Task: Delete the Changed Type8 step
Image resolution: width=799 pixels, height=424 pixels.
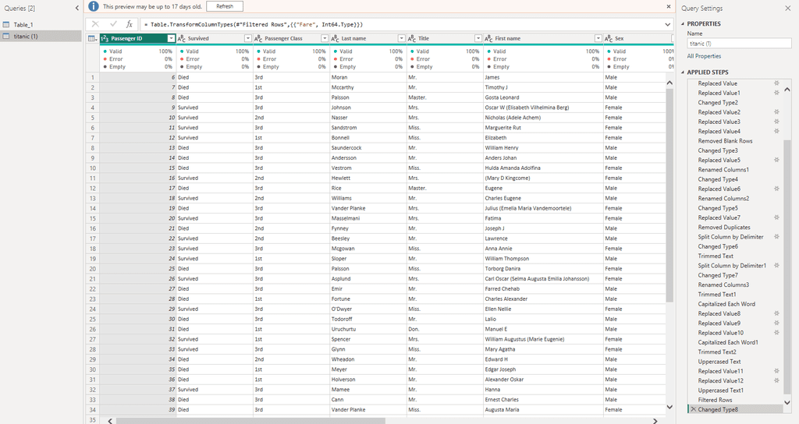Action: point(693,409)
